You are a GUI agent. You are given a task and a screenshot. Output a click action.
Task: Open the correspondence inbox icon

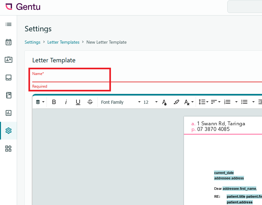pos(9,78)
